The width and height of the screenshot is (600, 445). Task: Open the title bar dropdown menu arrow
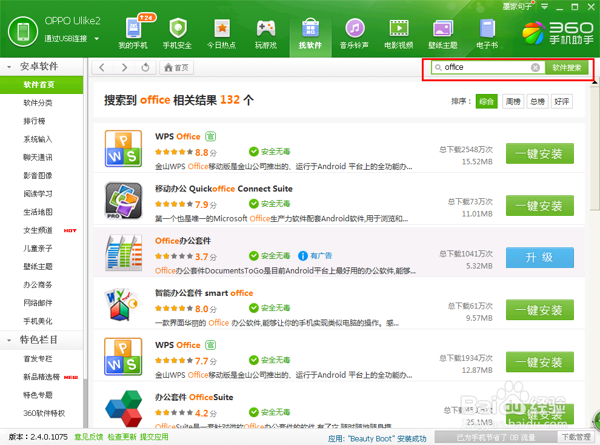[x=544, y=7]
